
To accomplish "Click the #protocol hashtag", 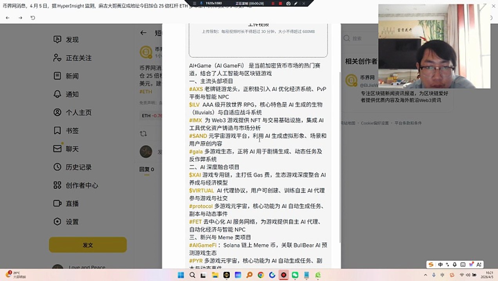I will click(201, 206).
